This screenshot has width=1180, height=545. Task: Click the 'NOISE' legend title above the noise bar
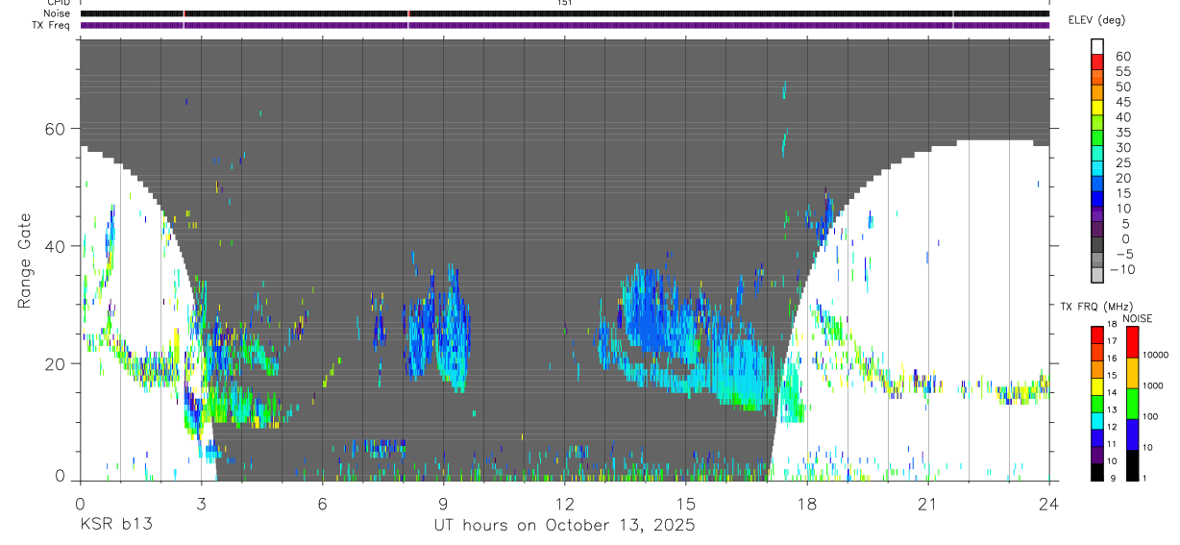point(1138,318)
